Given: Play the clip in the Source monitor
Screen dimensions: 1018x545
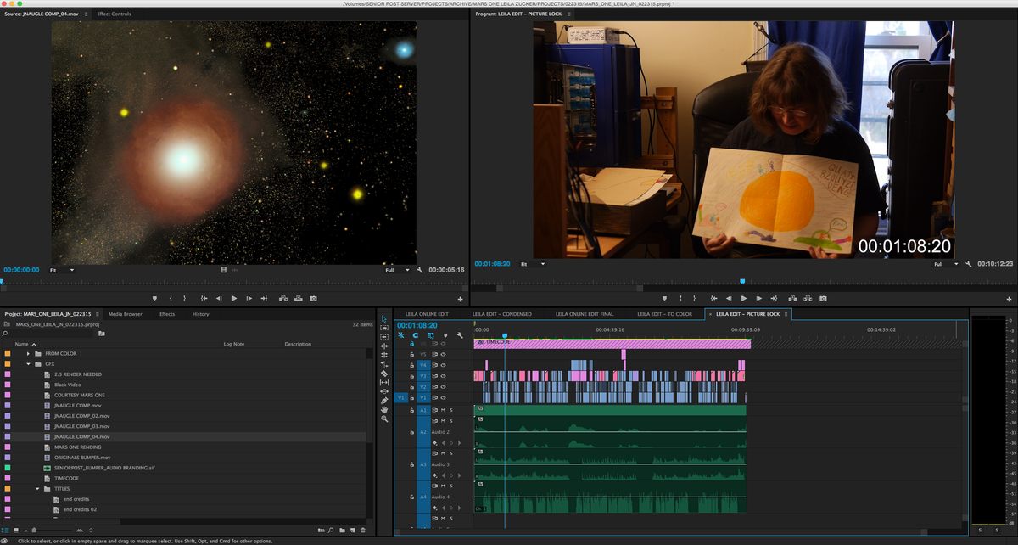Looking at the screenshot, I should tap(234, 299).
